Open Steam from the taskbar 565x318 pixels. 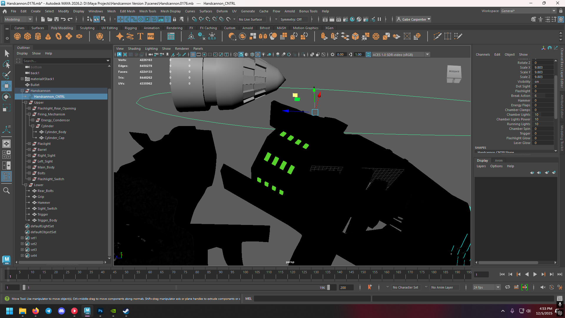(x=126, y=311)
